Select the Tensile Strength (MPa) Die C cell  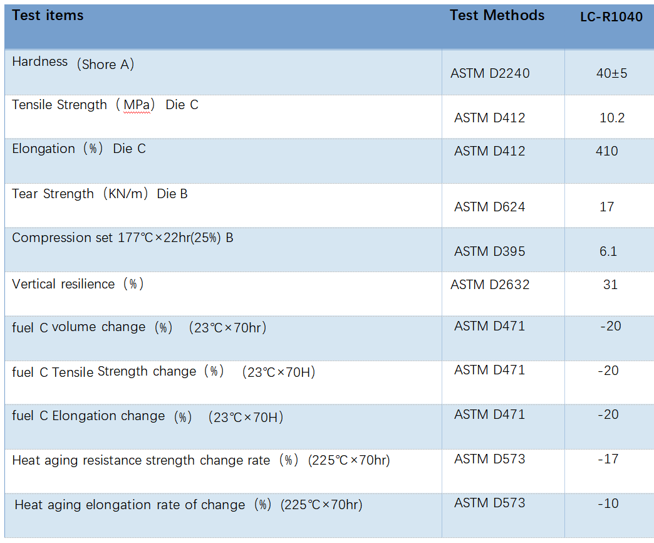coord(105,105)
